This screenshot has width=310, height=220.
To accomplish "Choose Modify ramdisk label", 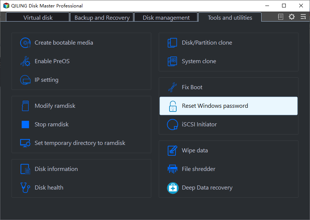I will point(55,106).
